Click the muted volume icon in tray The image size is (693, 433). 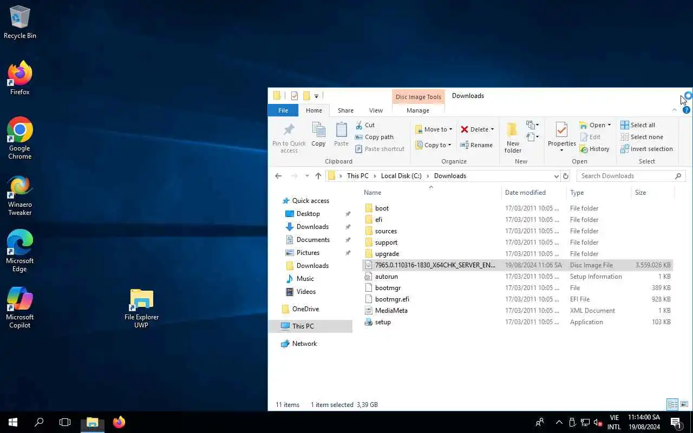point(598,422)
